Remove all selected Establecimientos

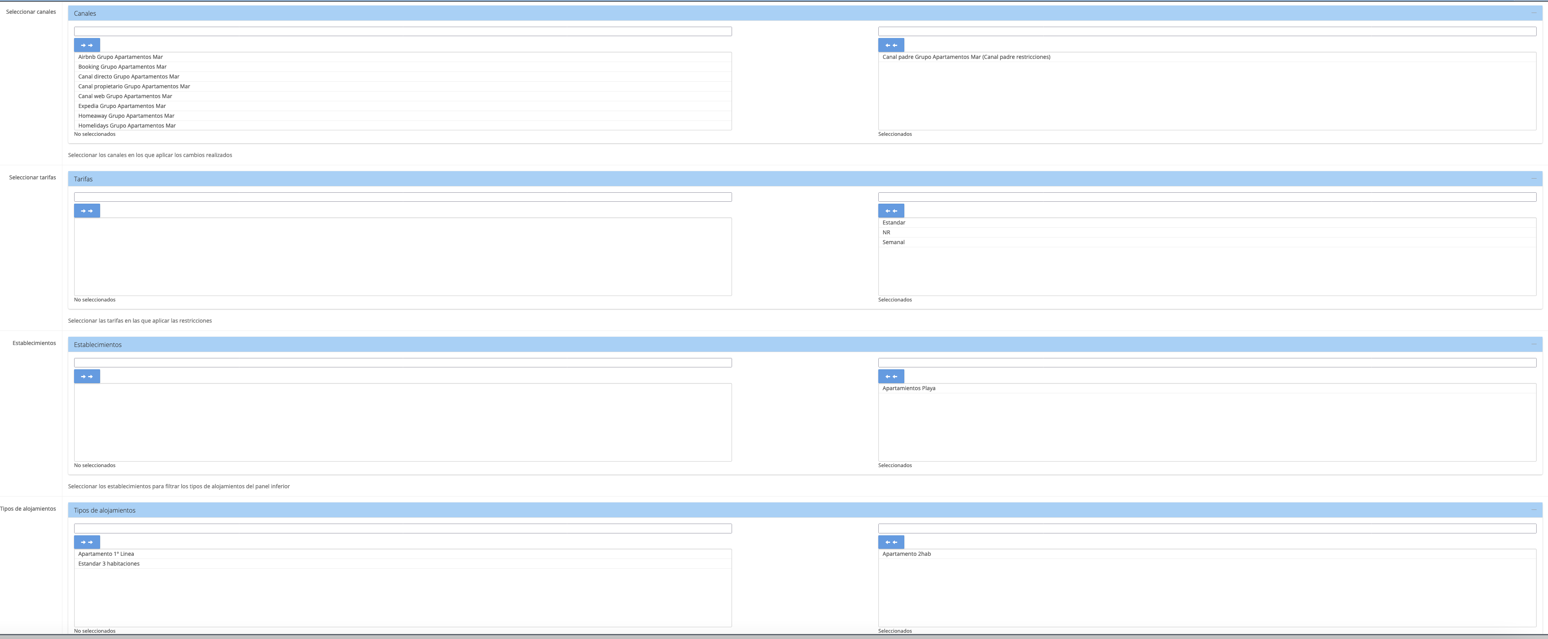(x=891, y=376)
